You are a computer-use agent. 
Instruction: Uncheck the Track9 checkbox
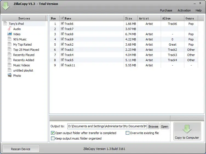tap(62, 39)
